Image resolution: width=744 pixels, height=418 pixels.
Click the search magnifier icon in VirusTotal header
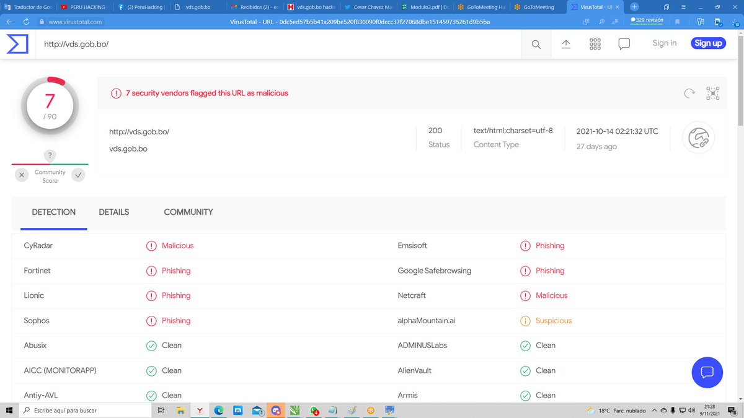pyautogui.click(x=536, y=44)
